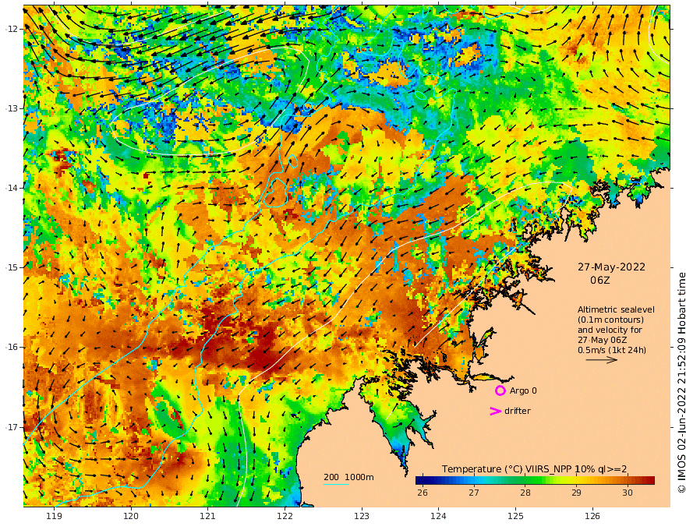The height and width of the screenshot is (530, 686).
Task: Click the 'Argo 0' legend label
Action: click(x=523, y=390)
